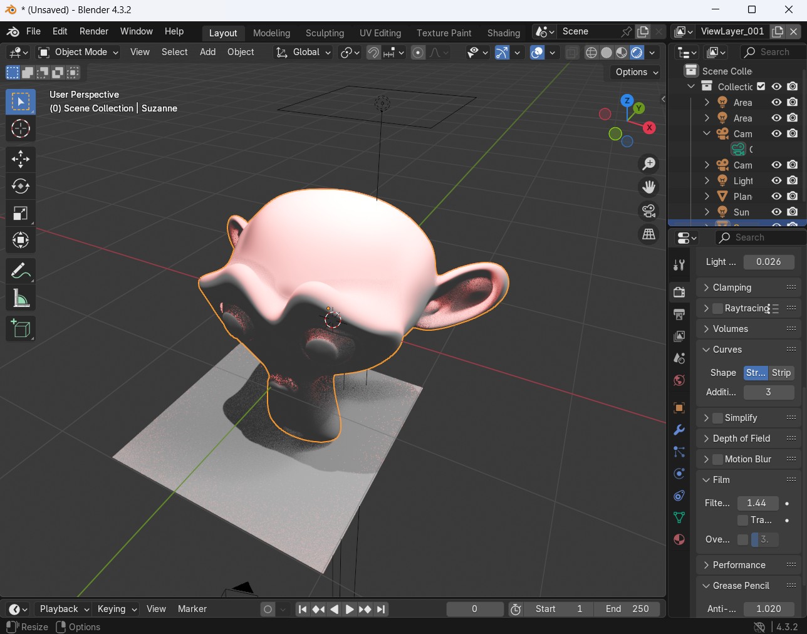
Task: Open the viewport Add menu
Action: [x=207, y=52]
